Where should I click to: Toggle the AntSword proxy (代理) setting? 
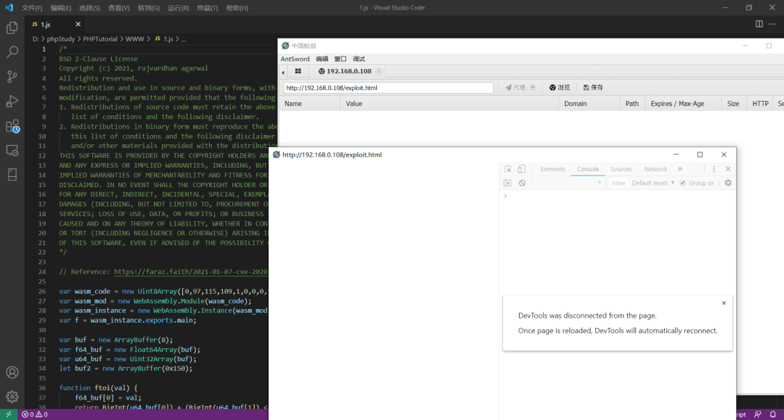coord(520,87)
